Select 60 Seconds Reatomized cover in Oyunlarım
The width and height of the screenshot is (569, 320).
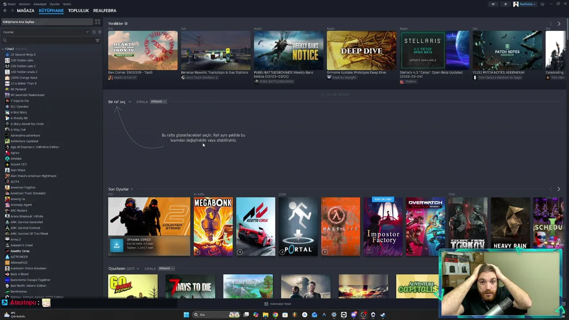tap(133, 286)
